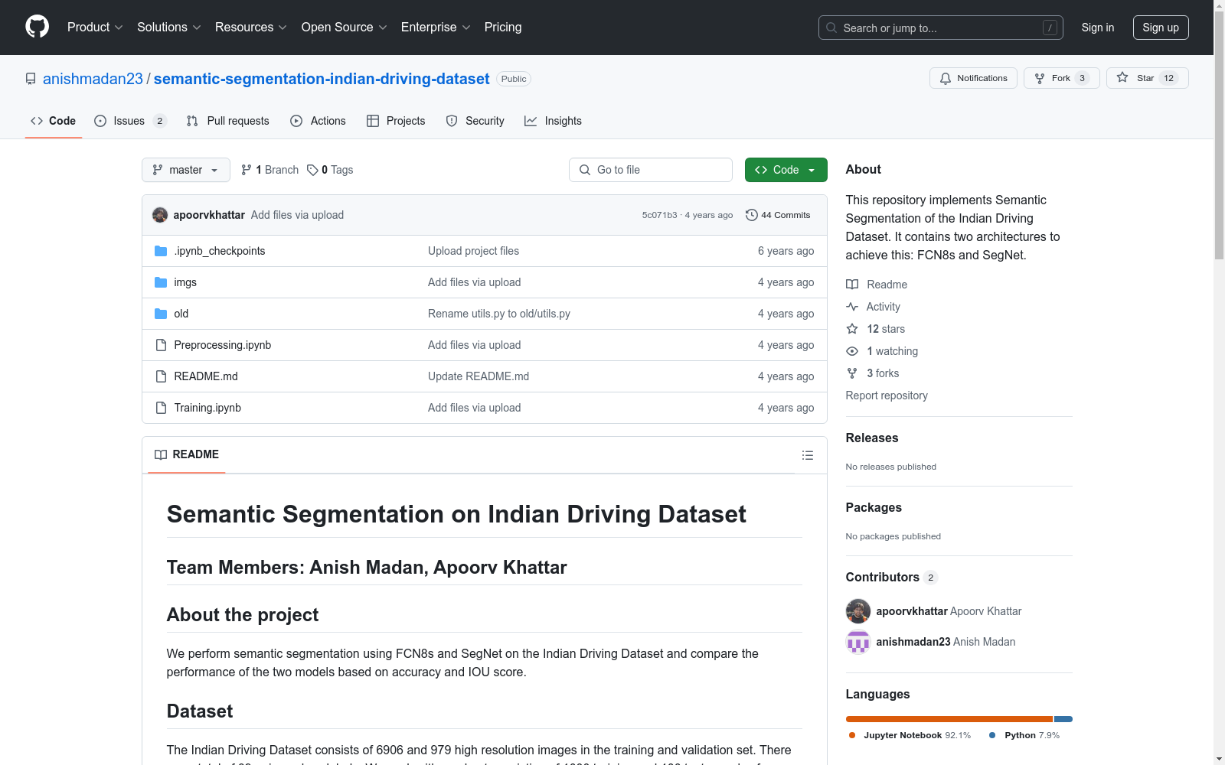Click the repository icon before anishmadan23
Image resolution: width=1225 pixels, height=765 pixels.
coord(31,79)
